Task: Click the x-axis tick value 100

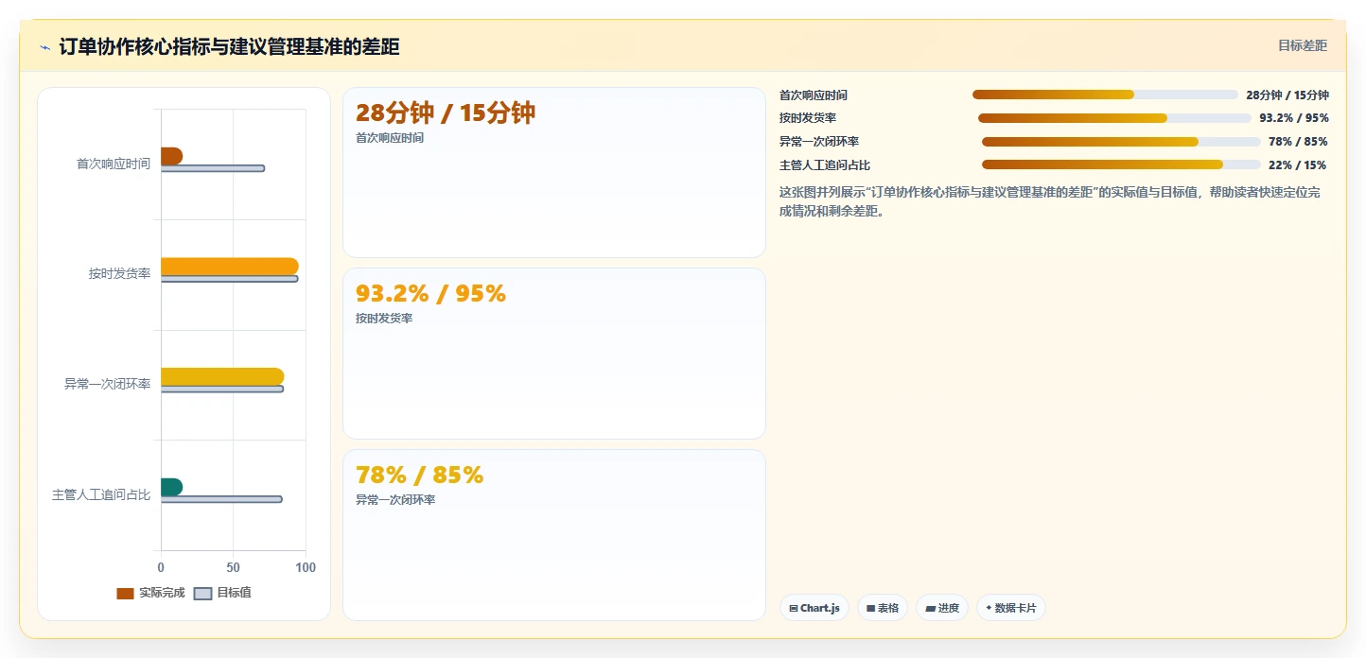Action: click(x=306, y=567)
